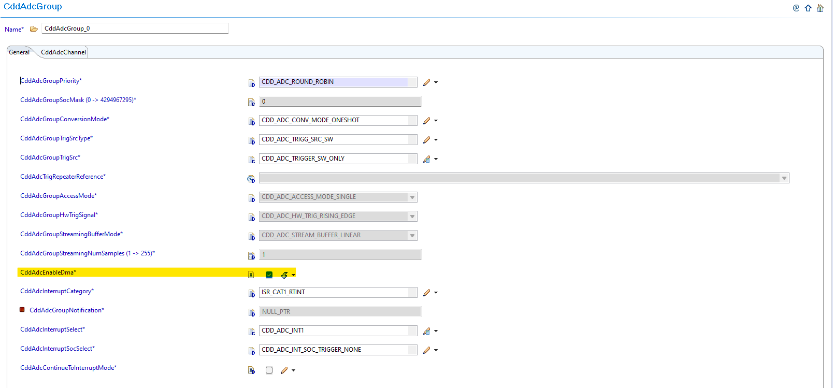This screenshot has width=833, height=388.
Task: Click the CddAdcGroupSocMask value field
Action: pyautogui.click(x=340, y=102)
